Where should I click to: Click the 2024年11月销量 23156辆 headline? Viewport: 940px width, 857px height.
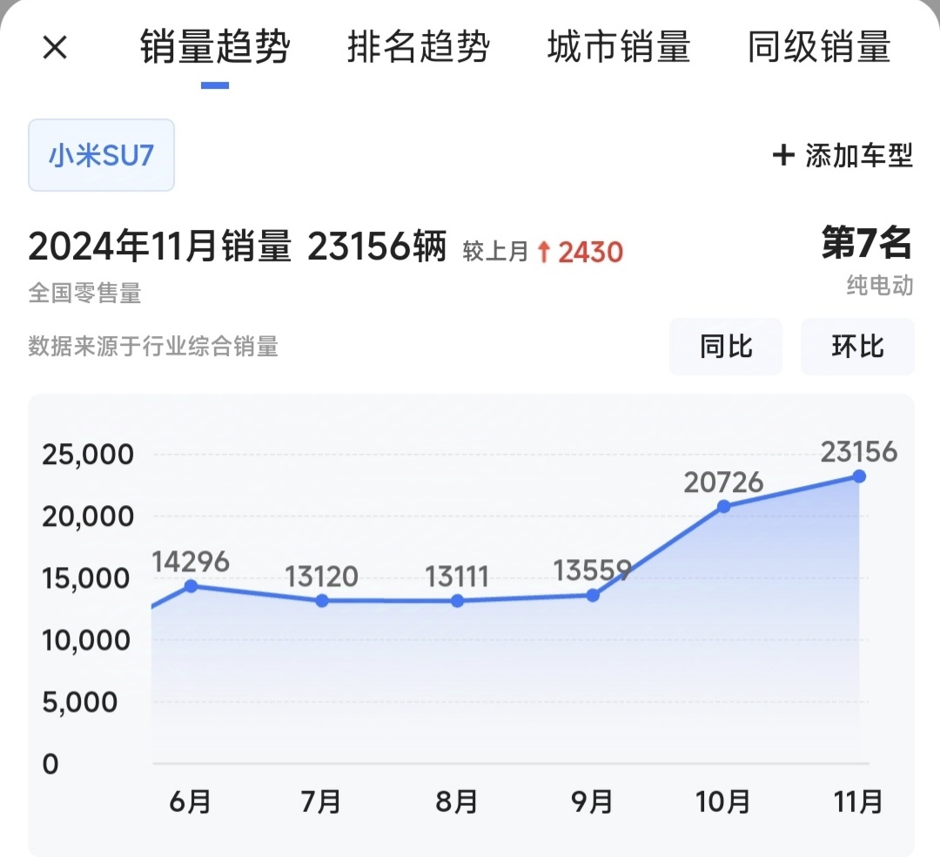coord(238,246)
